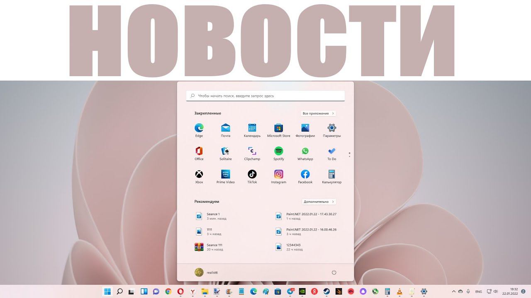This screenshot has width=531, height=298.
Task: Open network and volume quick settings
Action: [492, 291]
